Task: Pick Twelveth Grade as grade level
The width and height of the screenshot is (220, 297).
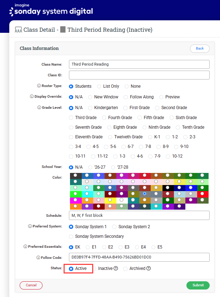Action: (x=110, y=137)
